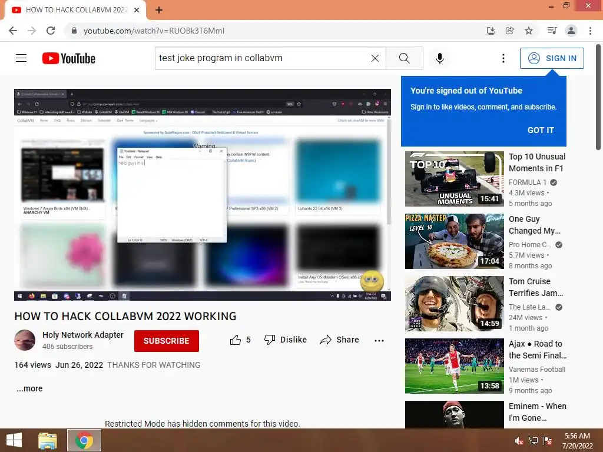Screen dimensions: 603x452
Task: Dismiss the signed-out notice with GOT IT
Action: (541, 130)
